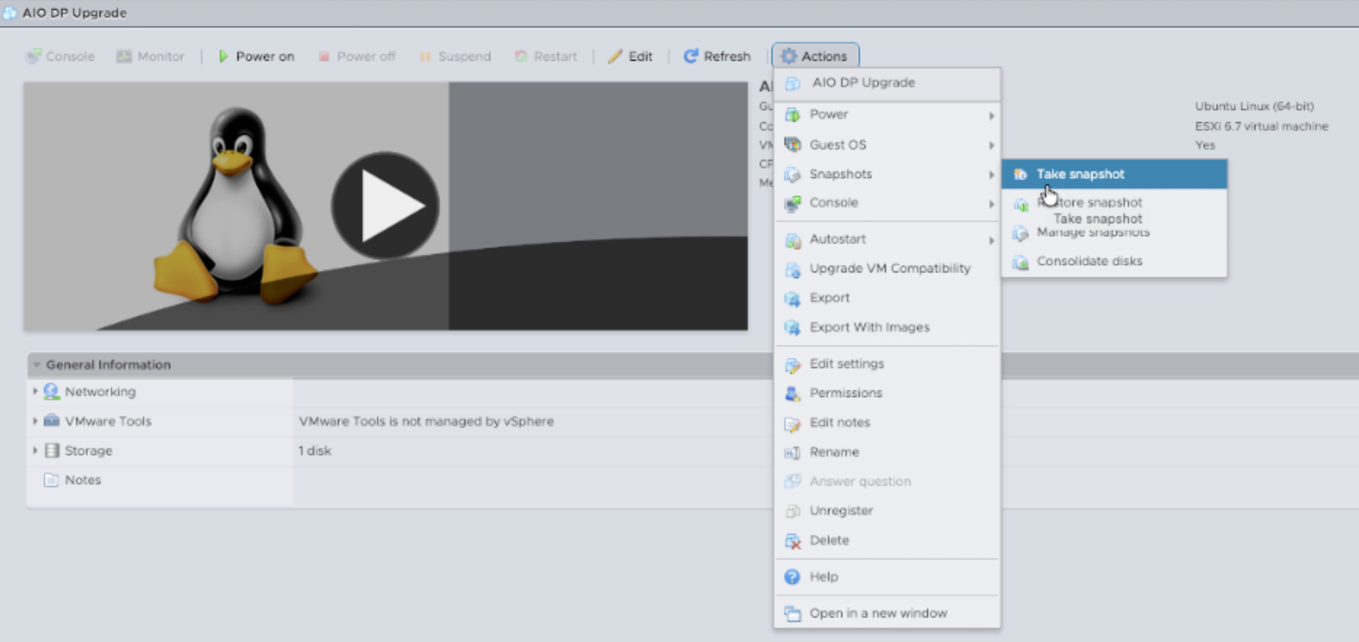Open the Snapshots submenu entry
This screenshot has width=1359, height=642.
(x=887, y=174)
